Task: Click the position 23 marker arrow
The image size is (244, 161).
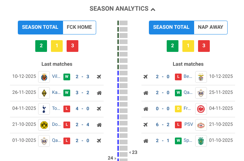Action: click(x=130, y=152)
